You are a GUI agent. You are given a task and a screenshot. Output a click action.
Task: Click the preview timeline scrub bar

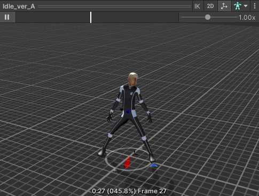click(97, 17)
